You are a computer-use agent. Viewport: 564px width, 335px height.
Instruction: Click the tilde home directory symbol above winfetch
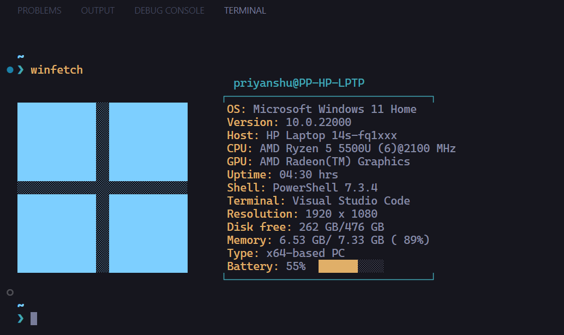click(20, 56)
